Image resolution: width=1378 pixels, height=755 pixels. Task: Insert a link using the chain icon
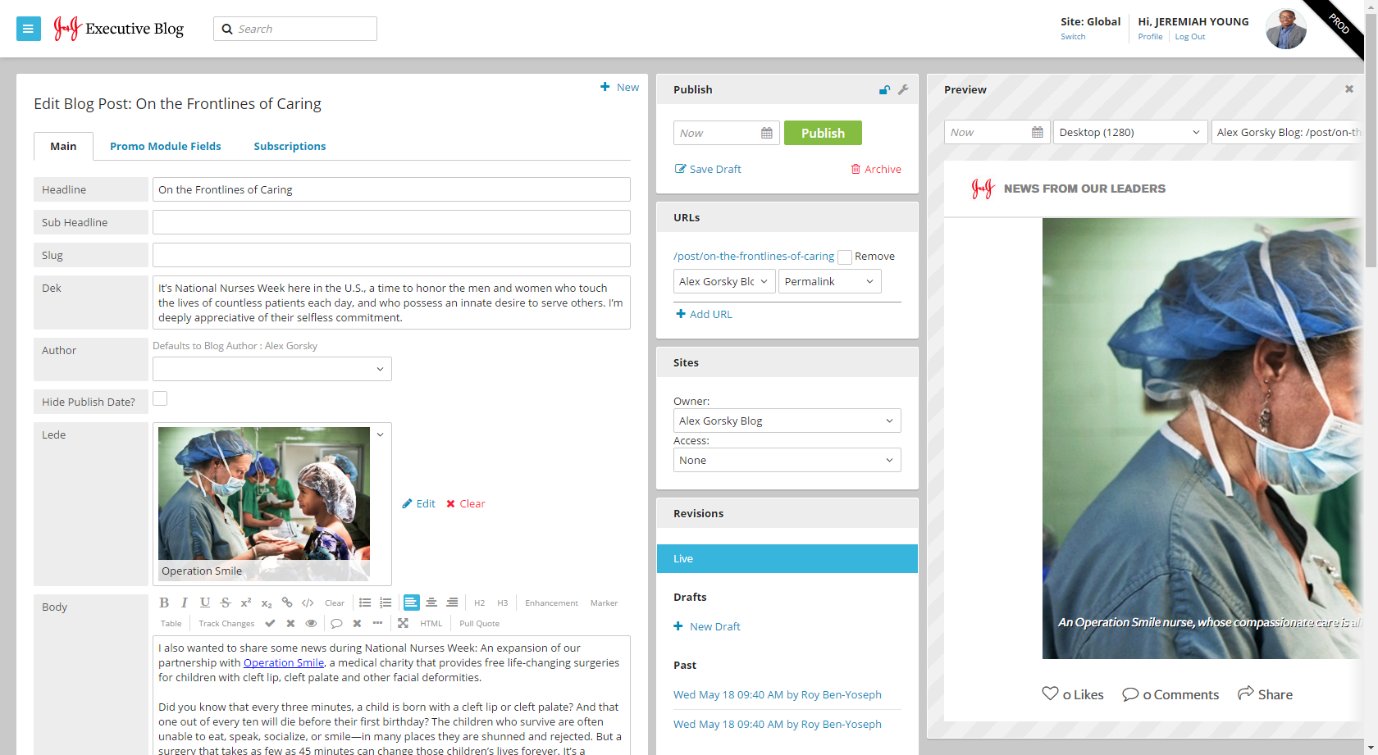tap(287, 603)
